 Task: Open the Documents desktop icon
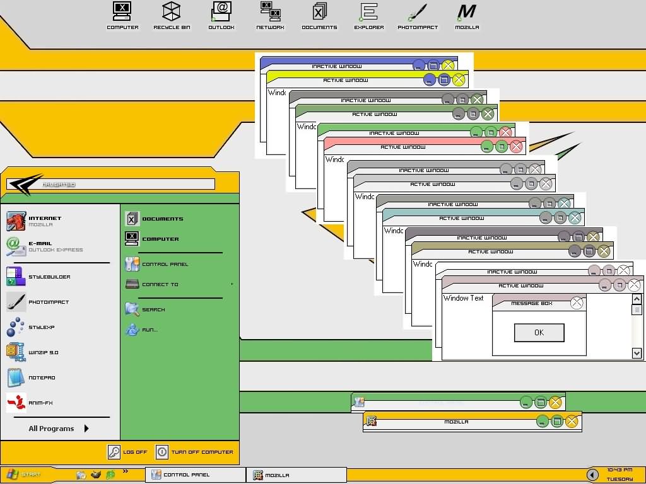point(319,16)
